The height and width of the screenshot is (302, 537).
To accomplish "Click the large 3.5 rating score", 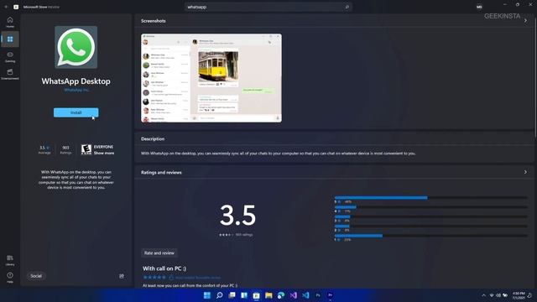I will tap(238, 215).
